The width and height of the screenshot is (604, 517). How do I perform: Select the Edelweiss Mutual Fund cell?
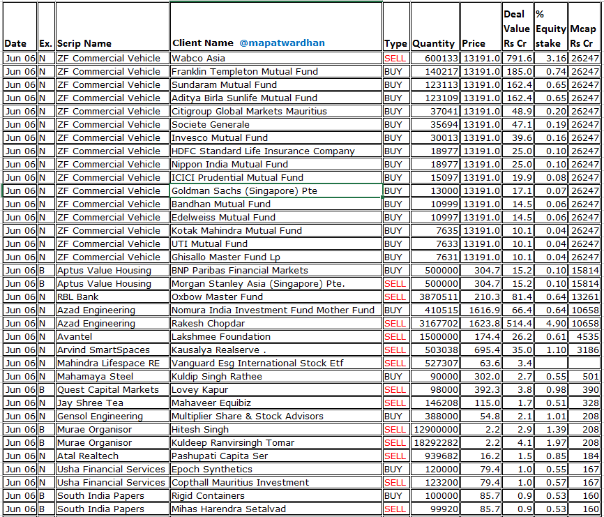coord(275,217)
